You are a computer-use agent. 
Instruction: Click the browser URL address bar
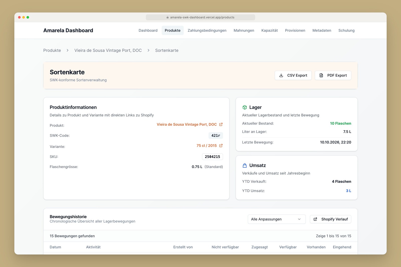200,17
